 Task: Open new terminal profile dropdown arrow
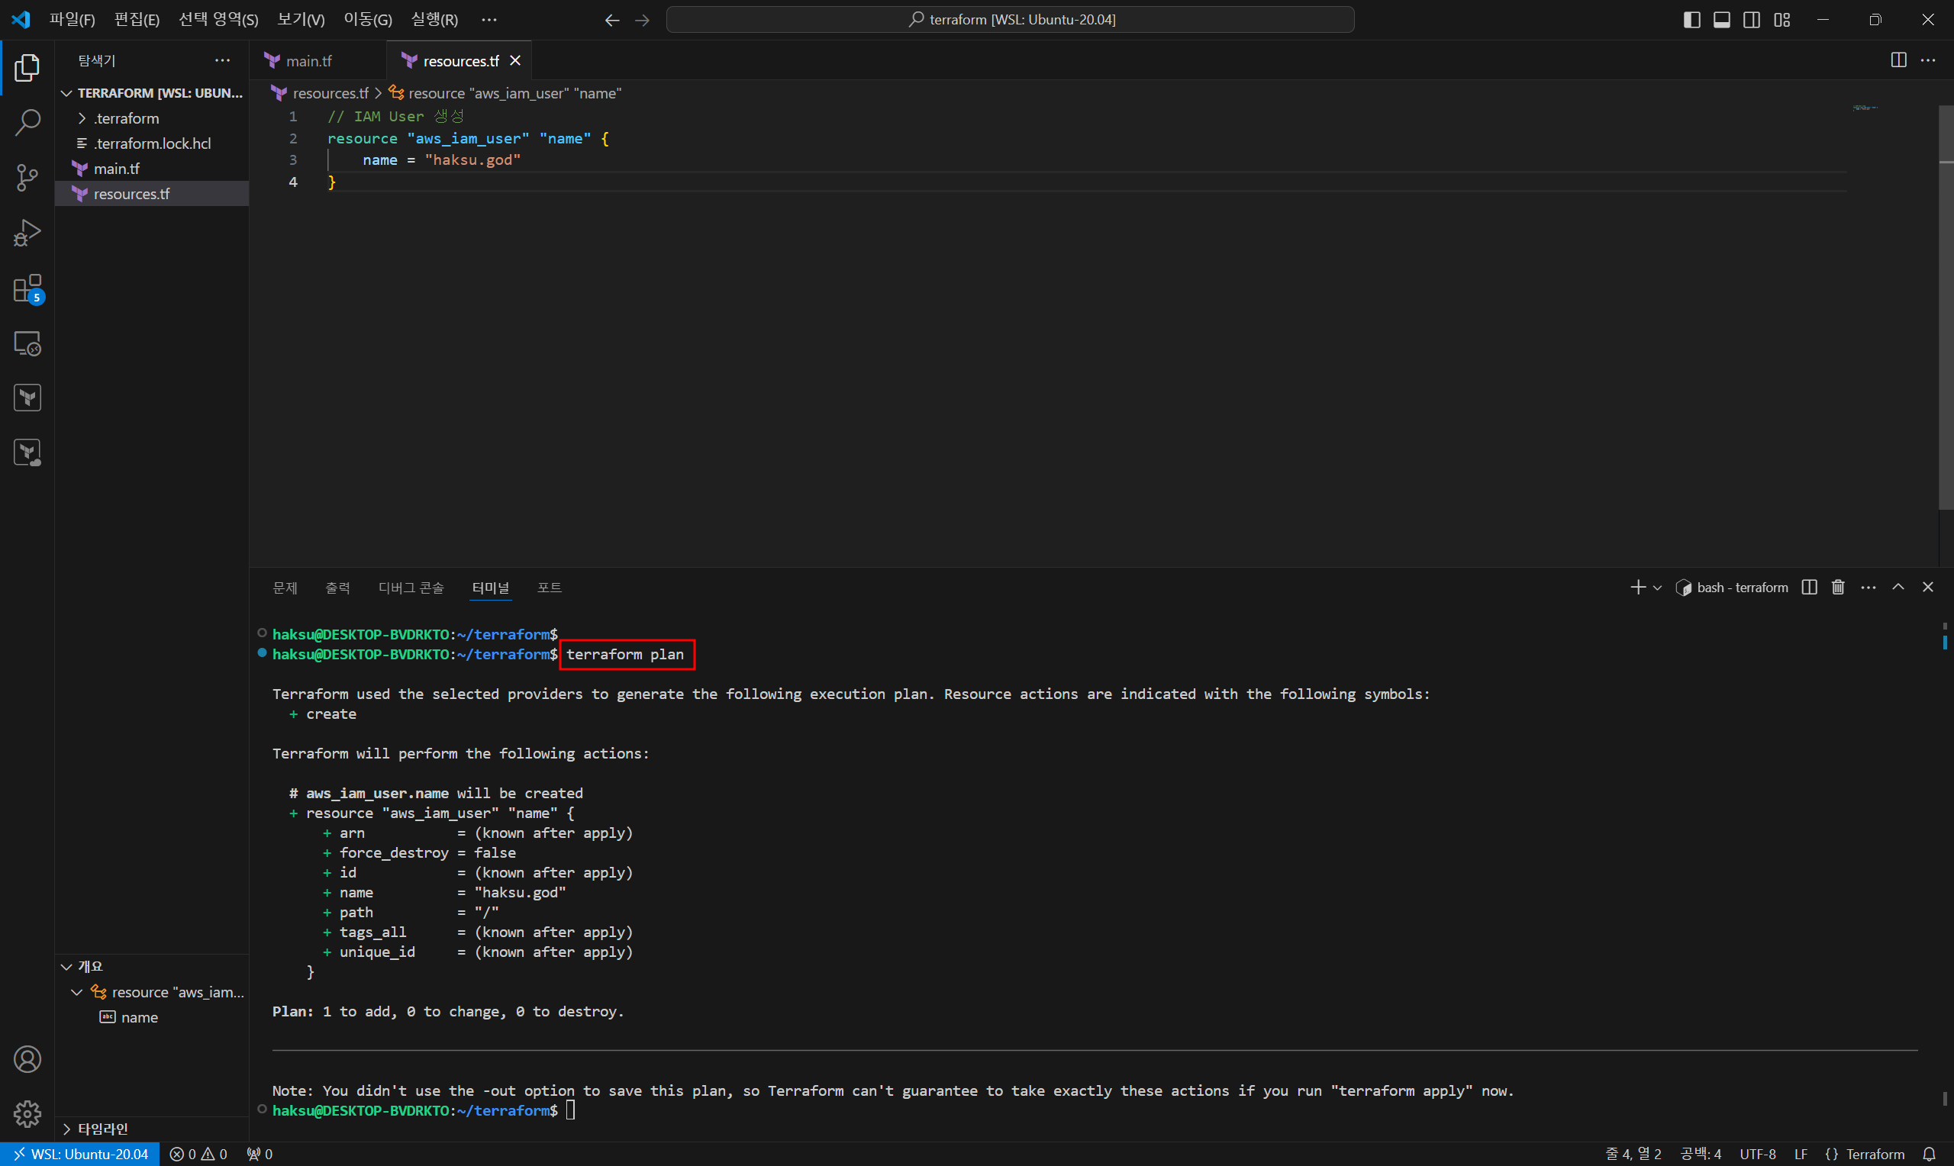coord(1657,588)
